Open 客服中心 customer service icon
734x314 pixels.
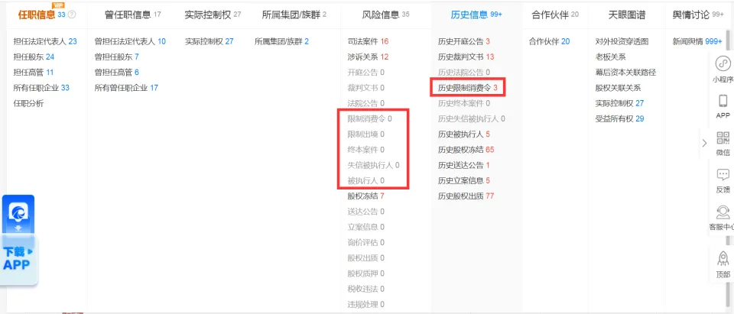coord(722,213)
